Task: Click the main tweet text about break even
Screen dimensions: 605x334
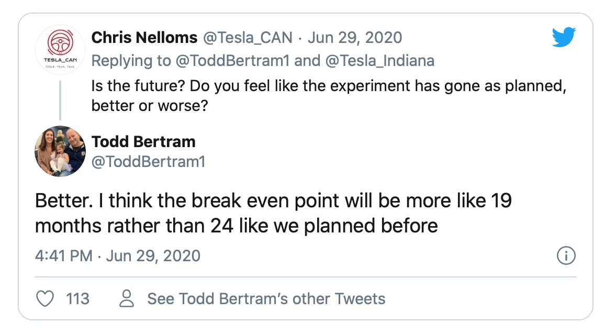Action: (272, 213)
